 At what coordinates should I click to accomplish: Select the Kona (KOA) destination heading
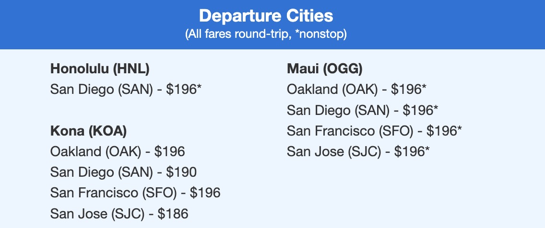pyautogui.click(x=88, y=131)
